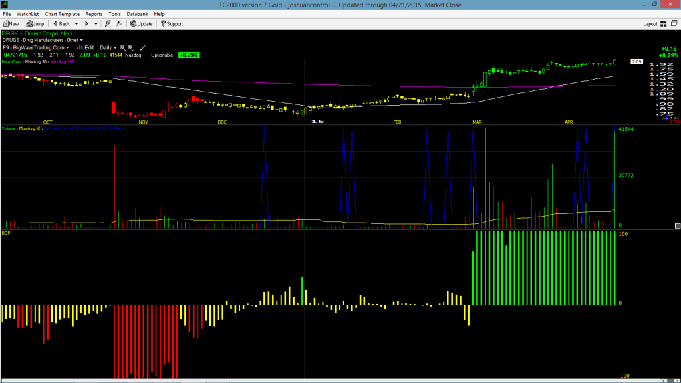Image resolution: width=681 pixels, height=383 pixels.
Task: Open the File menu
Action: (x=7, y=14)
